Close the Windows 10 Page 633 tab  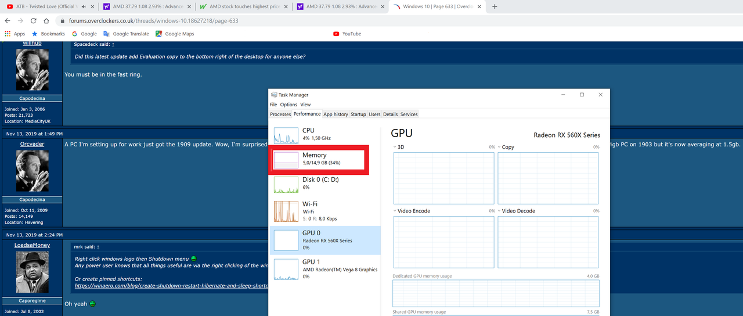pyautogui.click(x=480, y=7)
